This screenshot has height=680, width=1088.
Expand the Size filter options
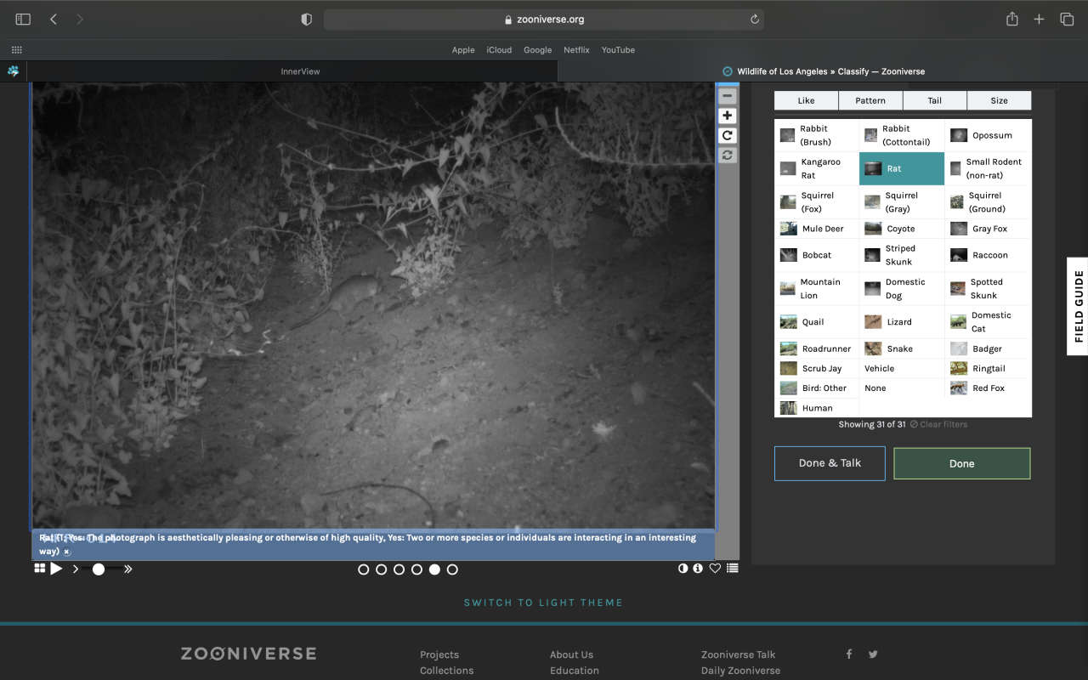[999, 100]
